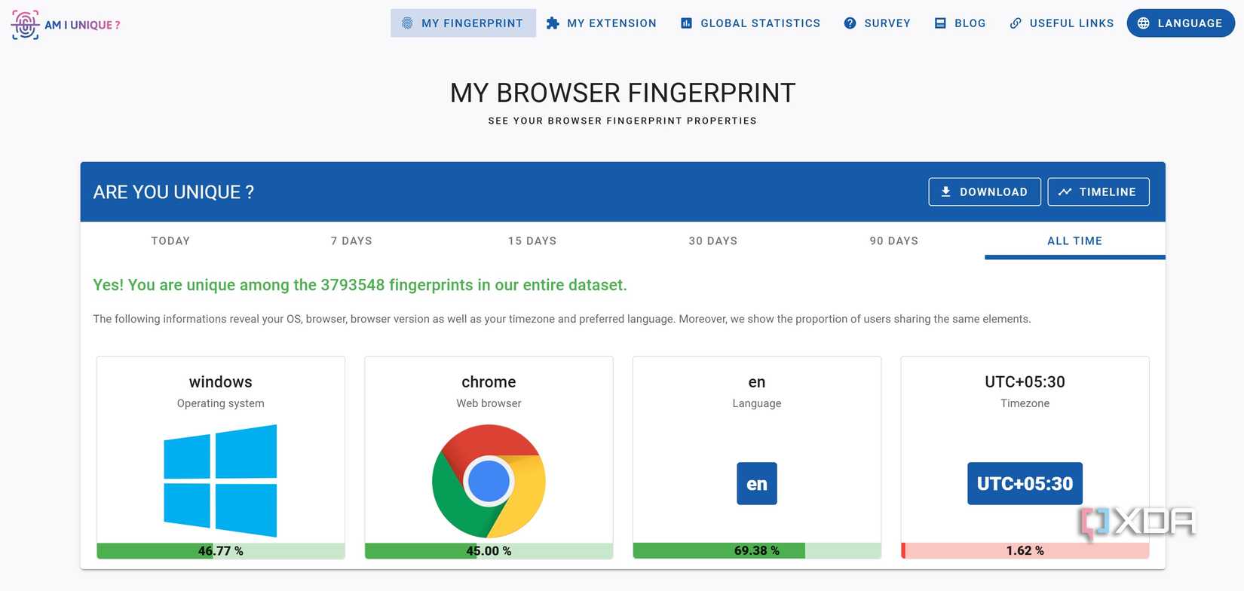1244x591 pixels.
Task: Click the chain link Useful Links icon
Action: (1016, 23)
